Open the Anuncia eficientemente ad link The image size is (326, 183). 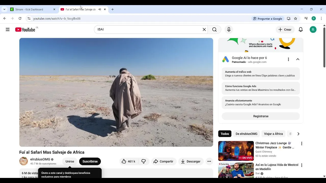tap(261, 102)
